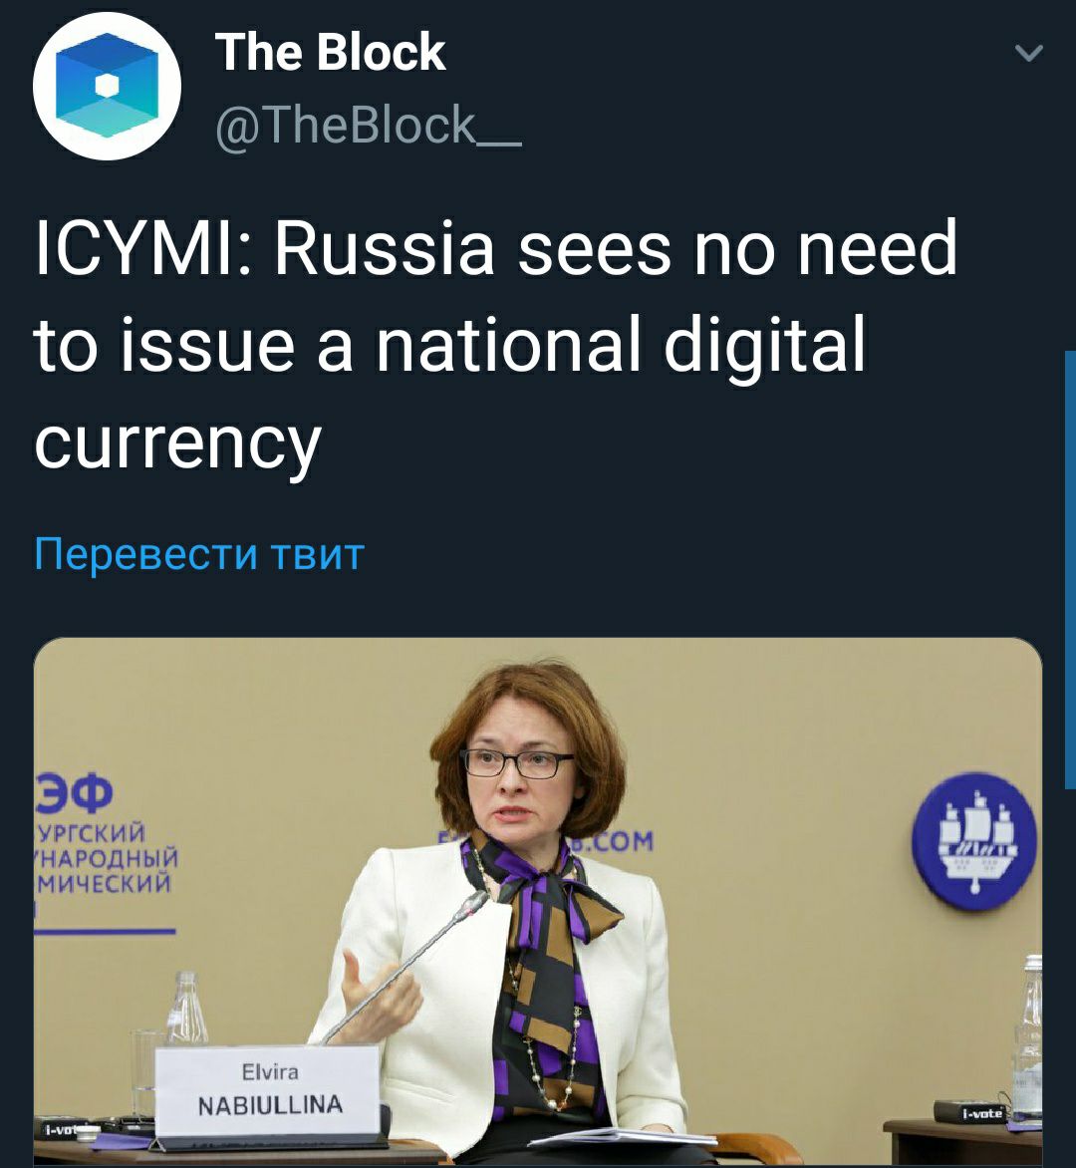The width and height of the screenshot is (1076, 1168).
Task: Open the tweet's attached photo
Action: tap(538, 901)
